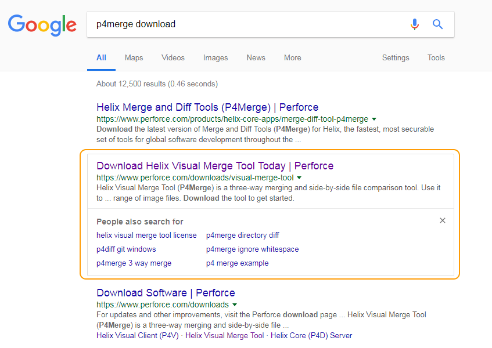The height and width of the screenshot is (348, 492).
Task: Click the downloads/visual-merge-tool green URL text
Action: (195, 177)
